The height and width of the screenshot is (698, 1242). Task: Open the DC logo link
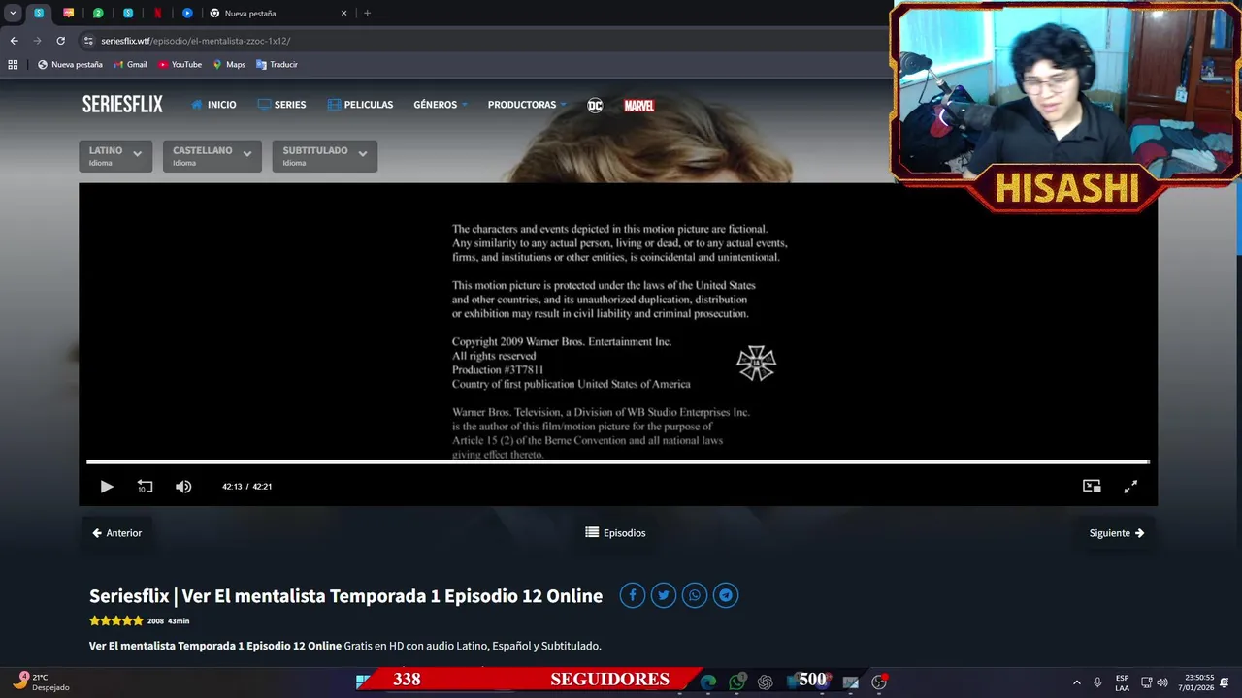pyautogui.click(x=595, y=105)
